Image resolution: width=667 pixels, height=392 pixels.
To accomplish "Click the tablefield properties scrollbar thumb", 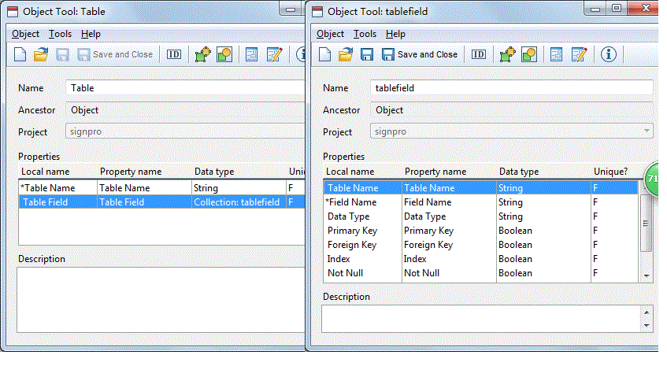I will (647, 223).
